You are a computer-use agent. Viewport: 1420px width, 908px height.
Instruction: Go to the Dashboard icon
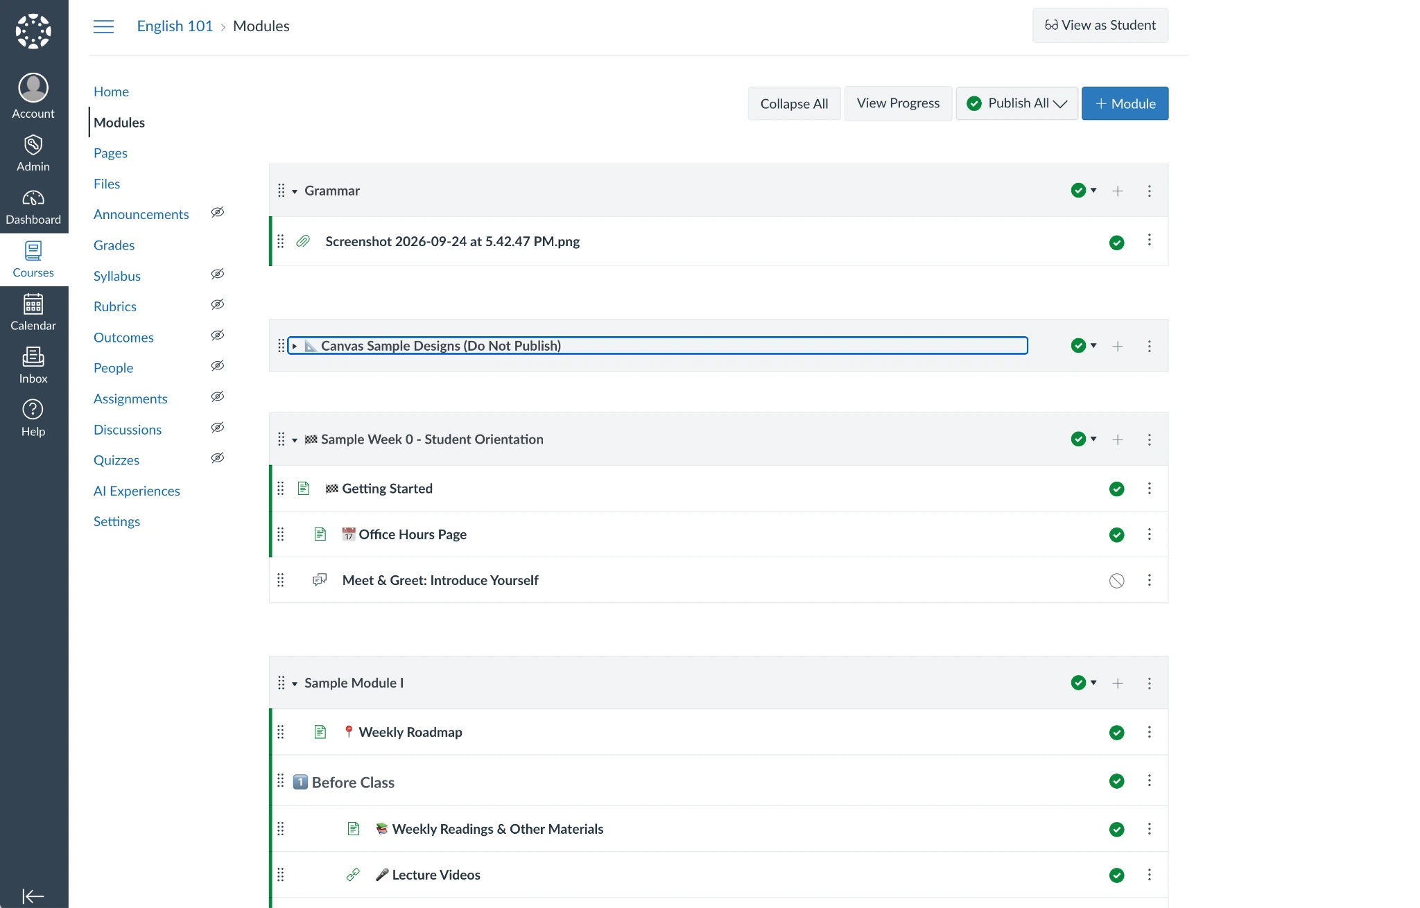[33, 207]
